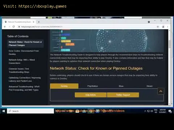Go to Error Codes: Disconnected From Destiny

(x=24, y=52)
